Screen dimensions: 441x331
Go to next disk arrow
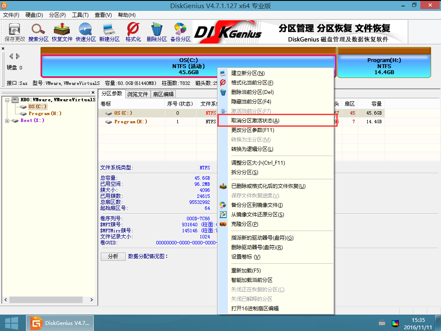[18, 56]
